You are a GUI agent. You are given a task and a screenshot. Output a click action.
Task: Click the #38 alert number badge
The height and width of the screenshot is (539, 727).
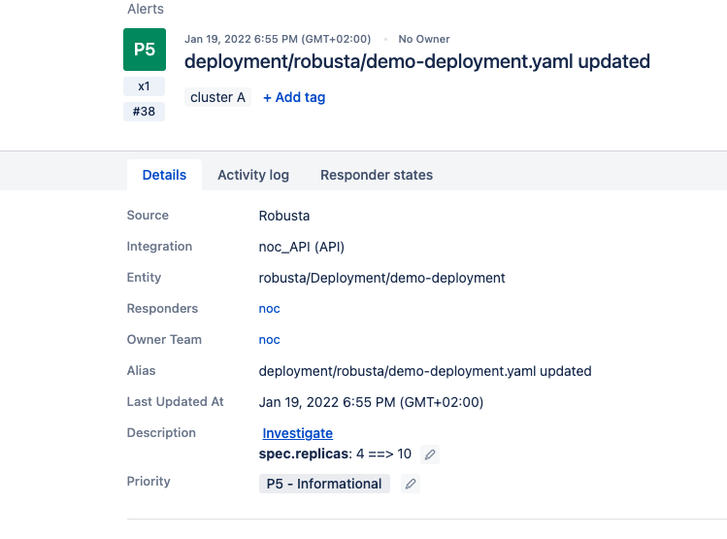tap(145, 112)
